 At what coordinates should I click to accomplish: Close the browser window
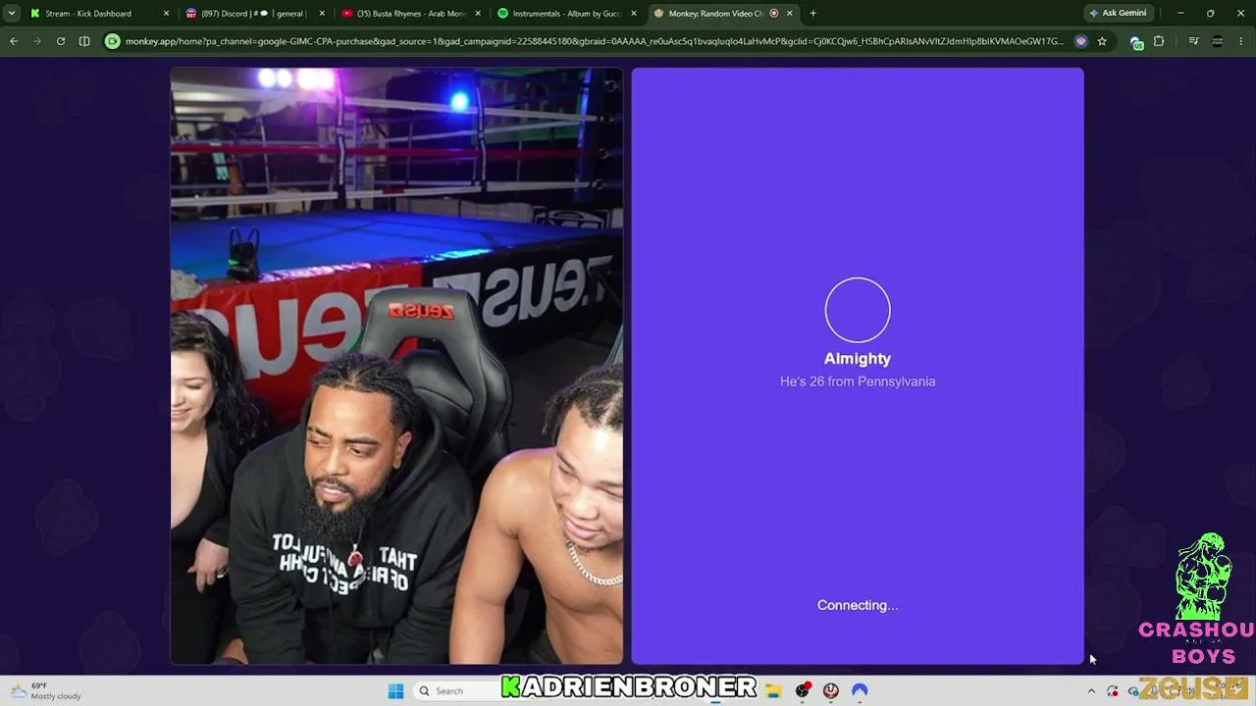pos(1239,14)
